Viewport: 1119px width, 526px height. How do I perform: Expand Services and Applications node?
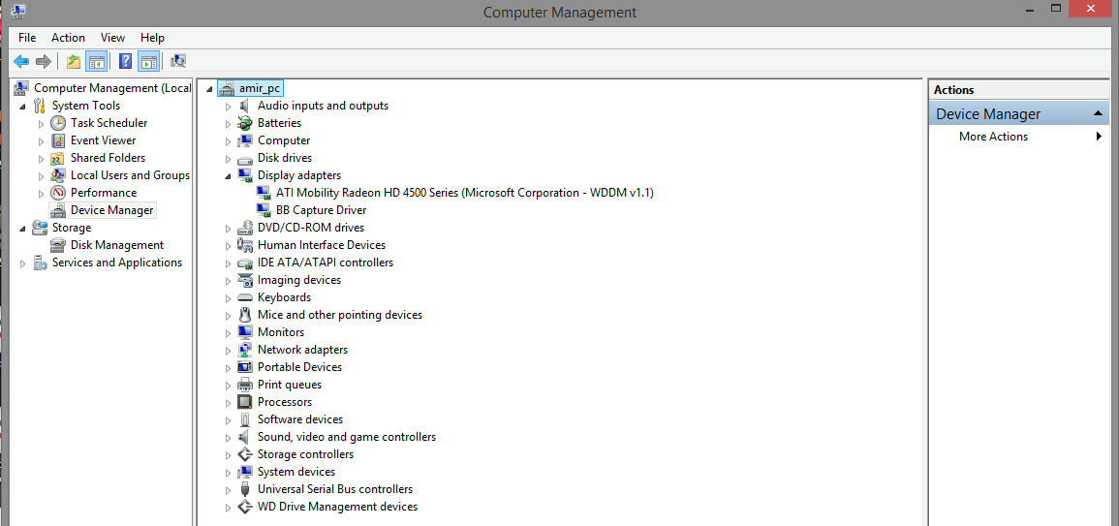pyautogui.click(x=23, y=263)
